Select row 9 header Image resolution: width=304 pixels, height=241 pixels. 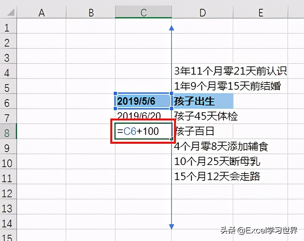8,147
